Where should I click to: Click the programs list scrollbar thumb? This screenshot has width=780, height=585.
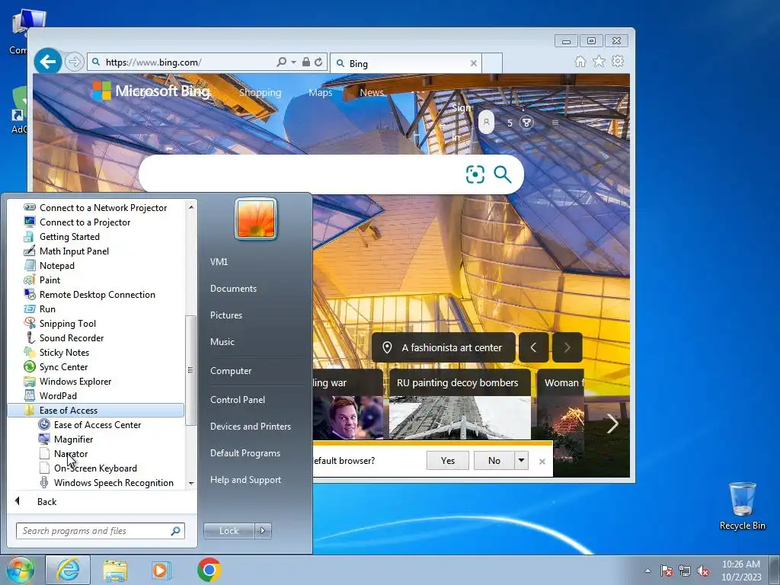tap(190, 370)
